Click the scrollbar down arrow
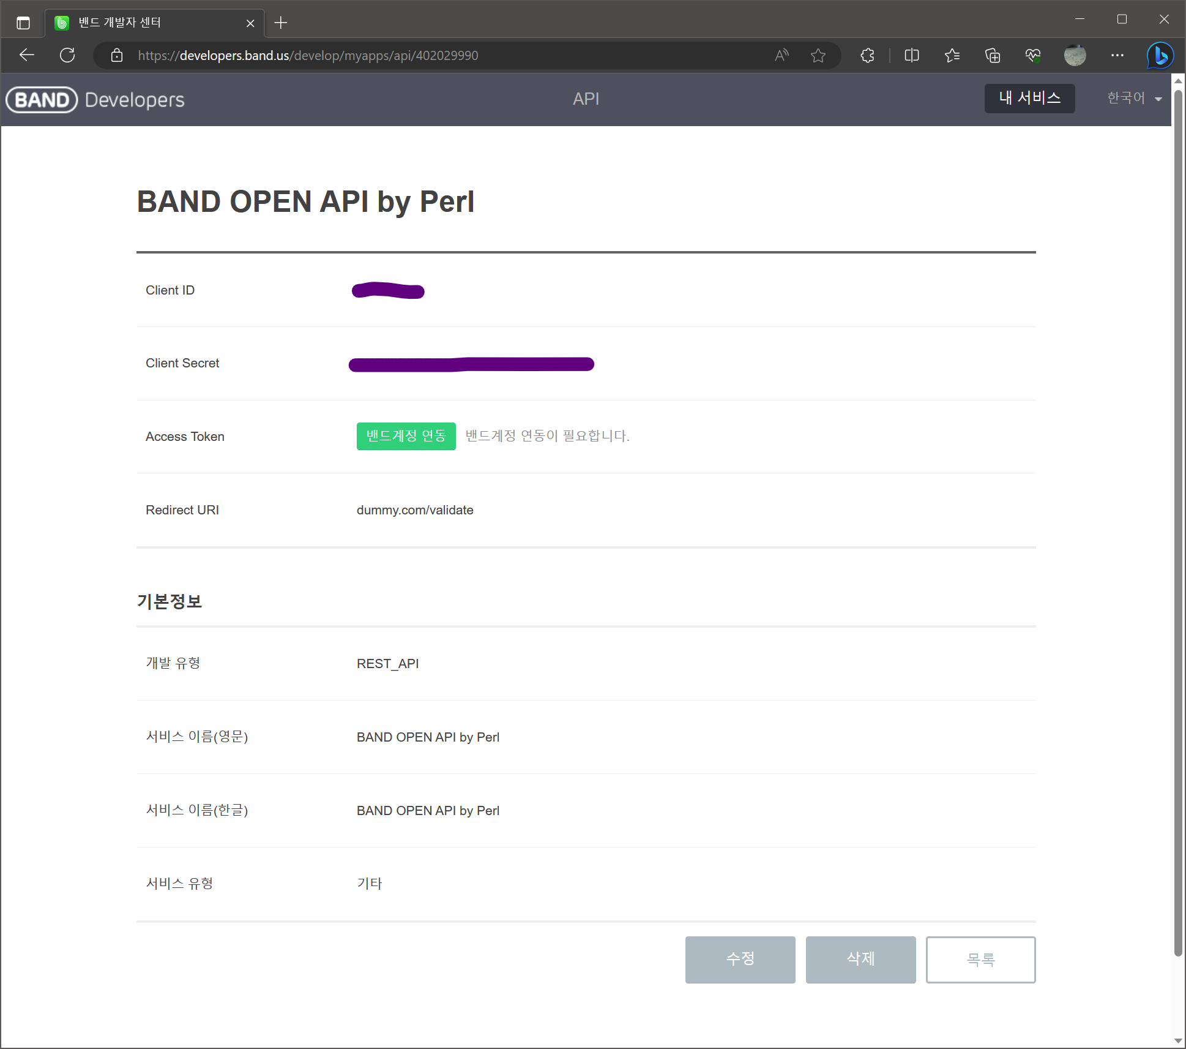This screenshot has width=1186, height=1049. pos(1178,1041)
